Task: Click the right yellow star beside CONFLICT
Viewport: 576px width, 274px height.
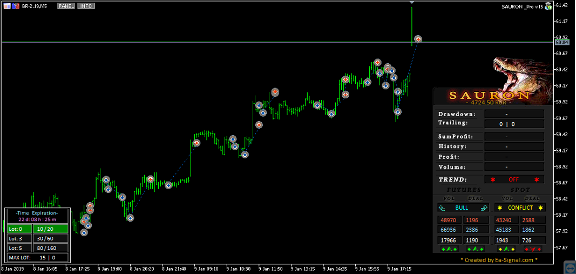Action: tap(540, 208)
